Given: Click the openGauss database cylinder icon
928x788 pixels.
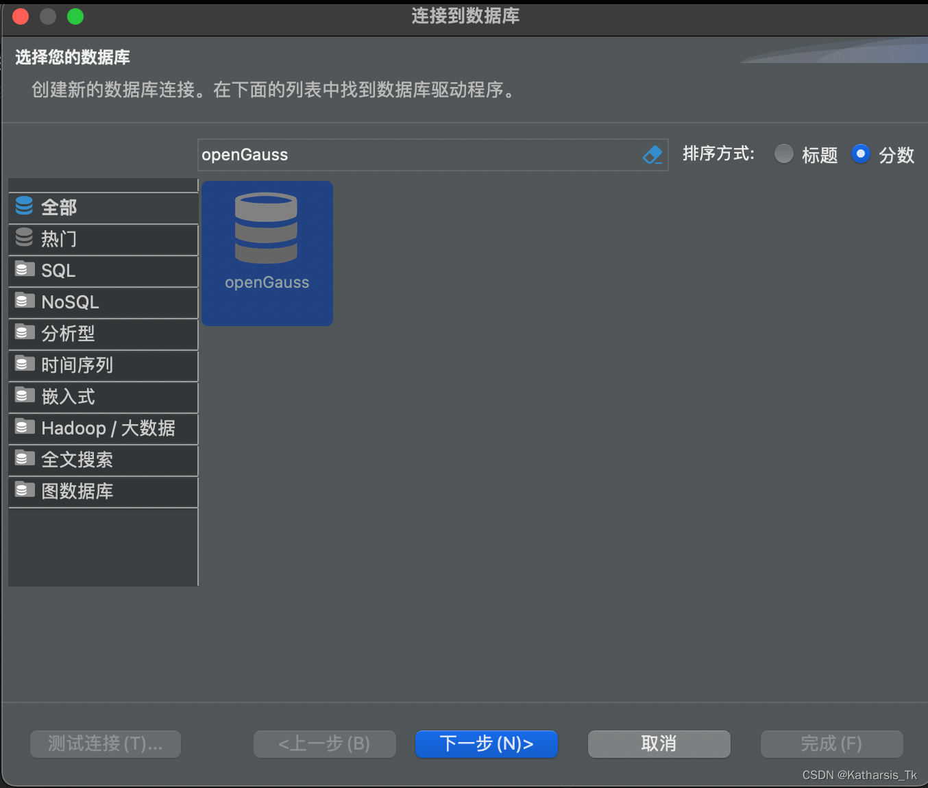Looking at the screenshot, I should (x=267, y=228).
